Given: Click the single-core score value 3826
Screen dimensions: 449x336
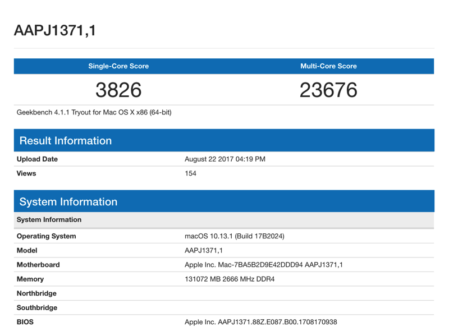Looking at the screenshot, I should coord(118,90).
